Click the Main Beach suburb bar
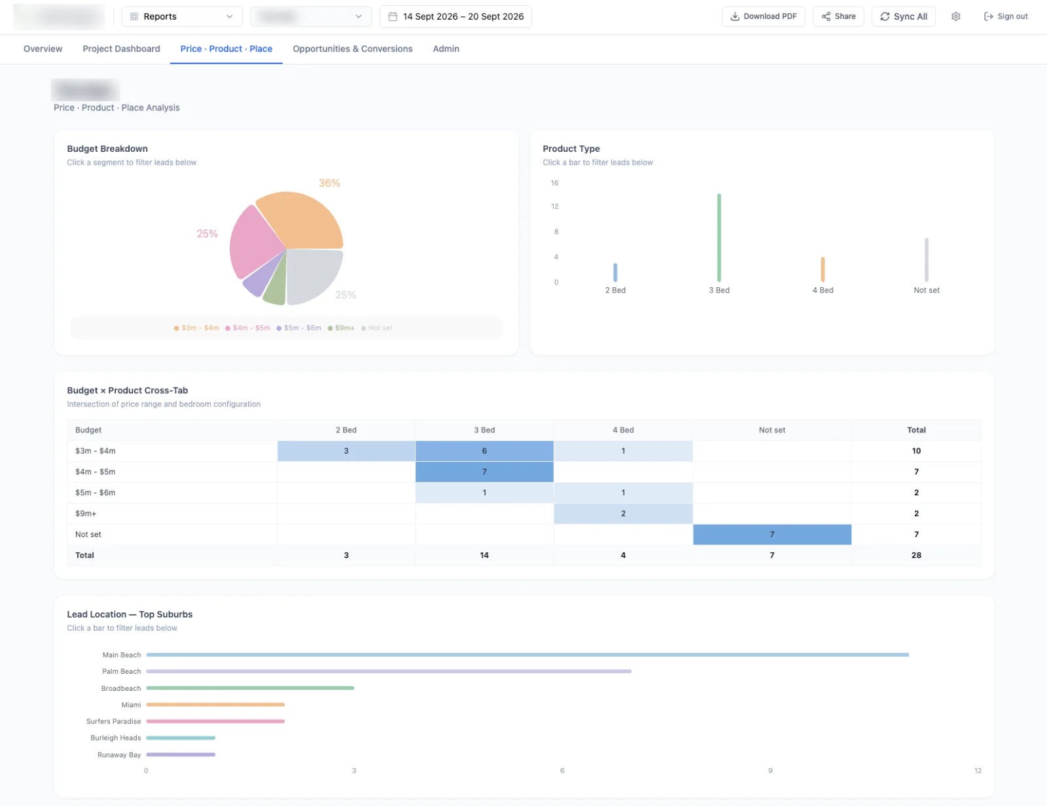 (x=527, y=655)
